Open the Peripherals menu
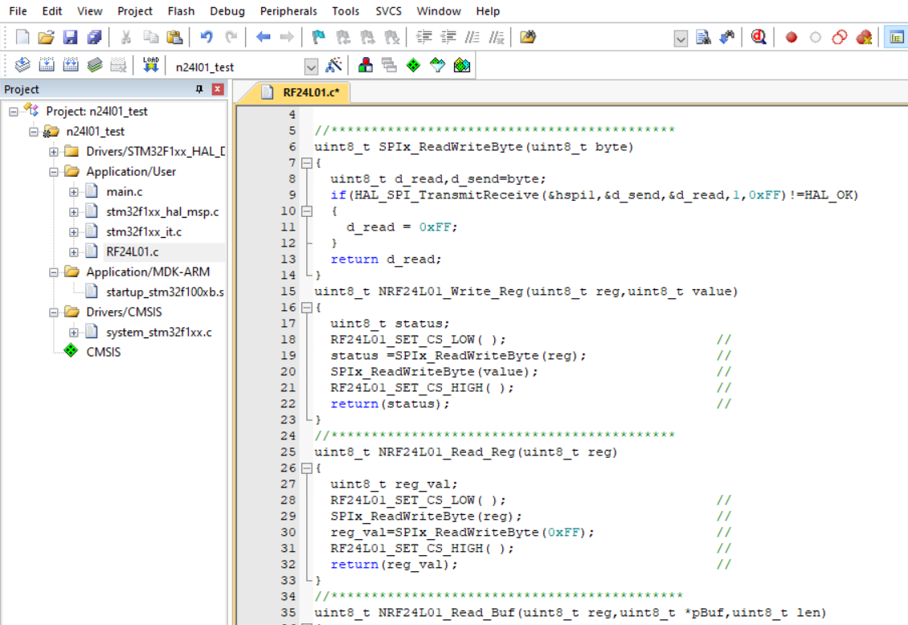 [288, 11]
